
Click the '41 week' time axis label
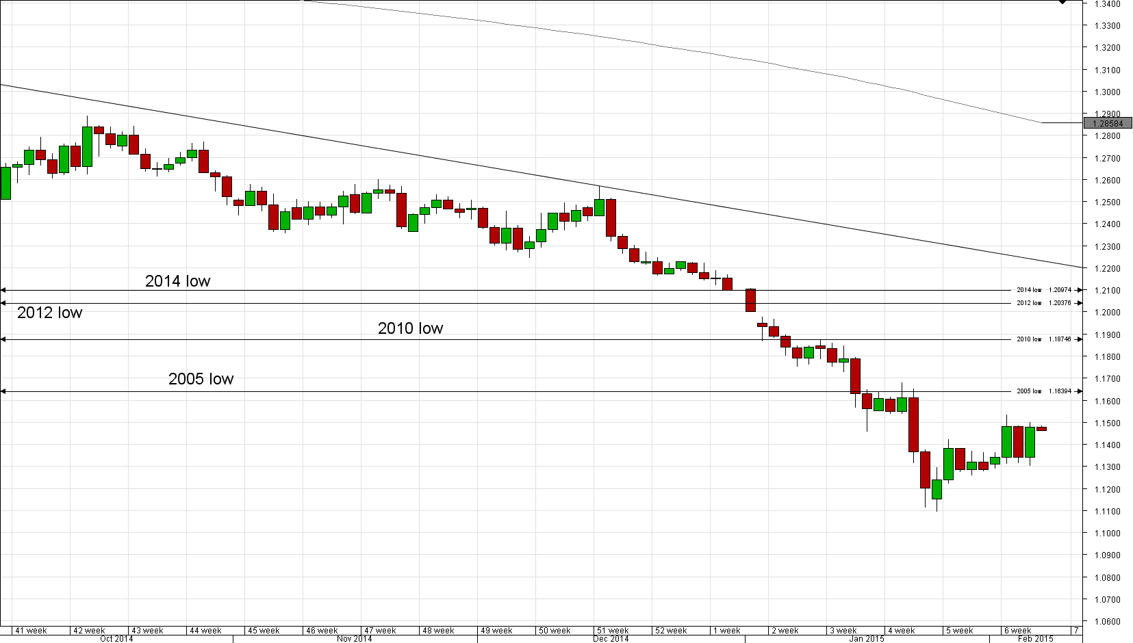[31, 631]
